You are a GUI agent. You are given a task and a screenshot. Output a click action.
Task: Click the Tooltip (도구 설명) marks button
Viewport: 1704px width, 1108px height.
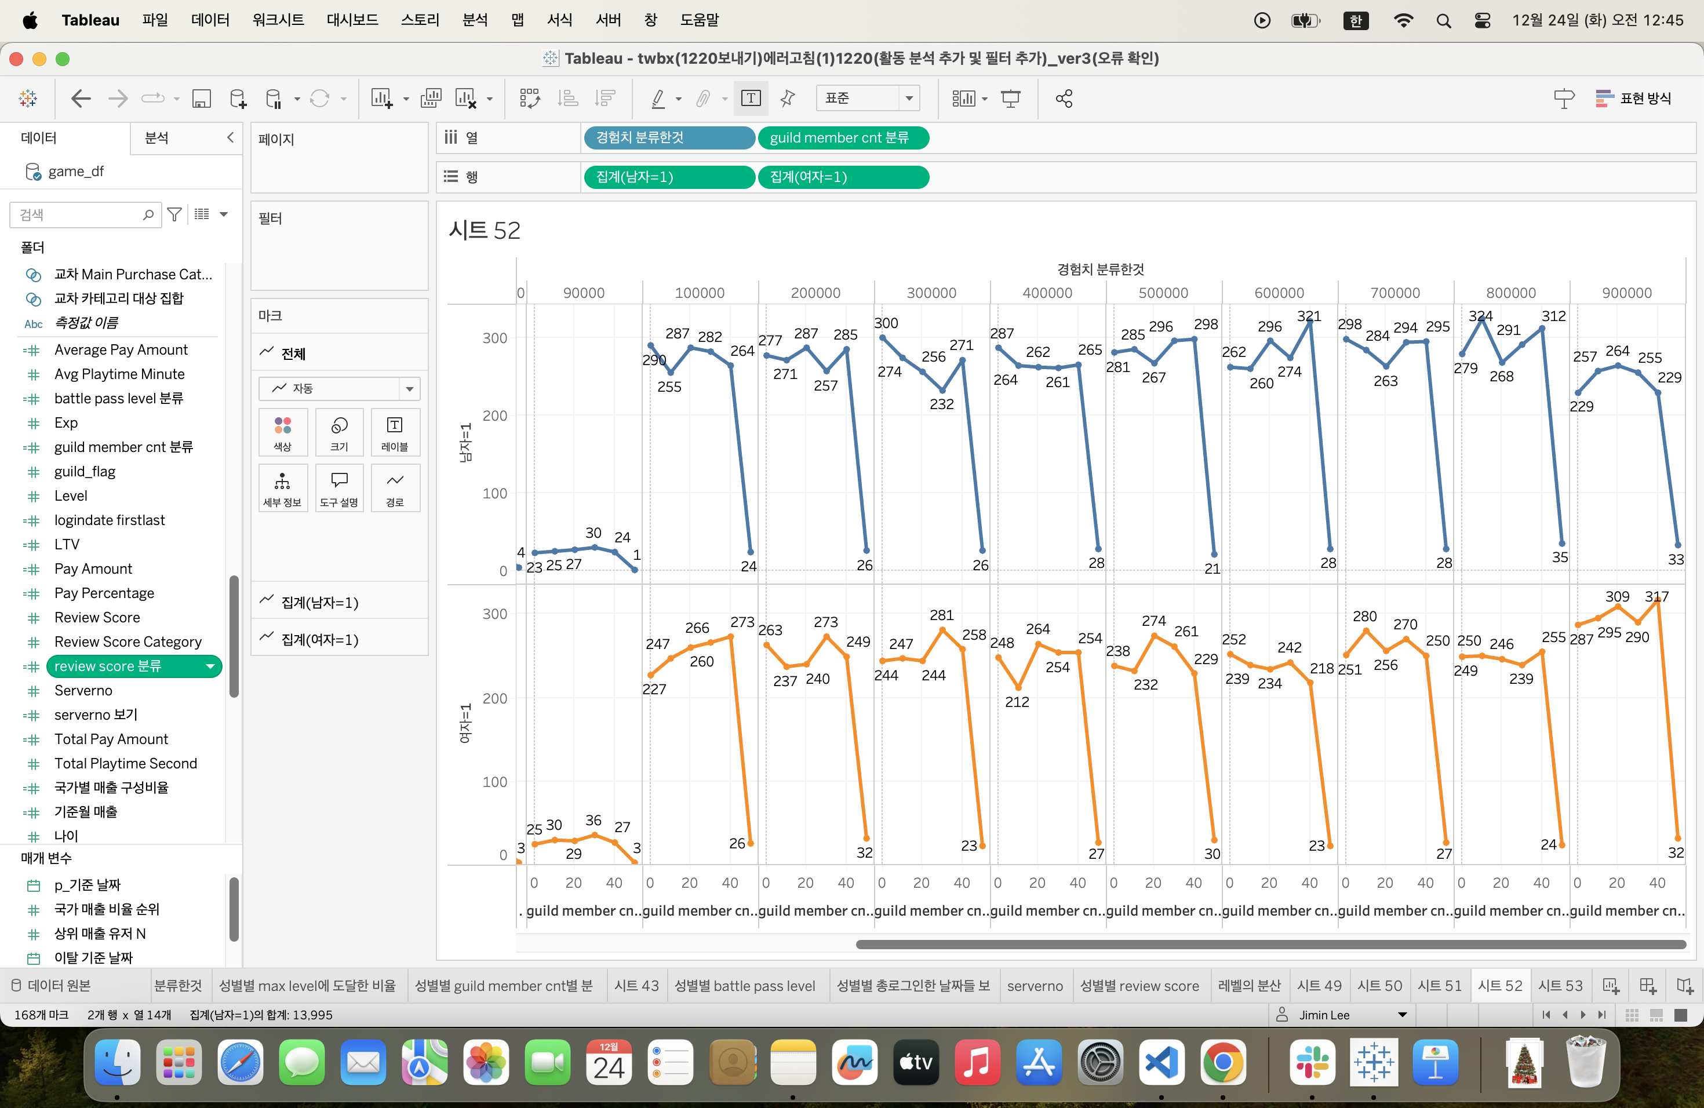338,488
